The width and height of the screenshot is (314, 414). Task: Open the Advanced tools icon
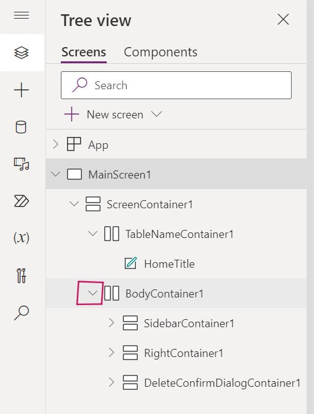21,276
